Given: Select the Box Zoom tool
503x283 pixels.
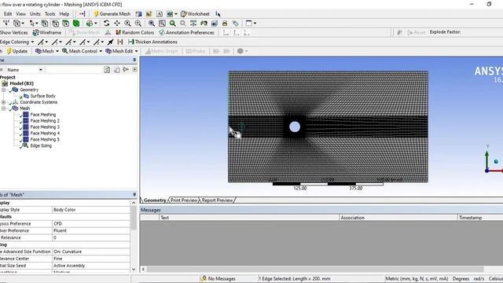Looking at the screenshot, I should (138, 23).
